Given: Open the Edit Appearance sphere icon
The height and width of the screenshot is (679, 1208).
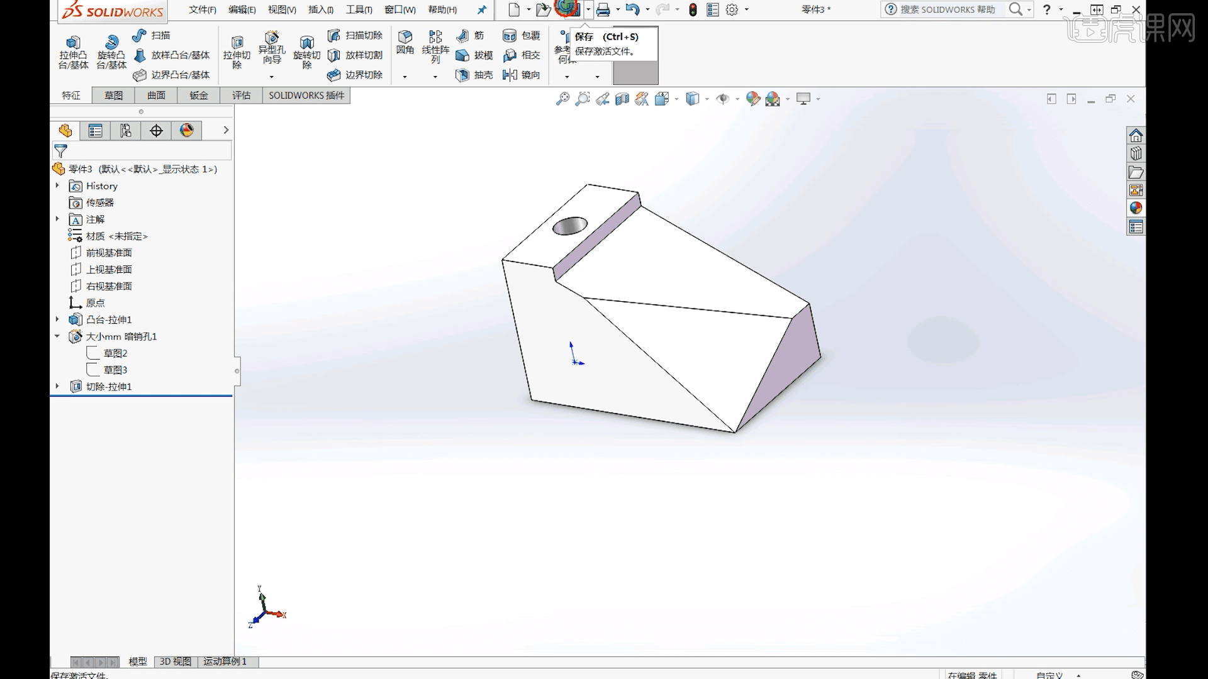Looking at the screenshot, I should click(x=752, y=99).
